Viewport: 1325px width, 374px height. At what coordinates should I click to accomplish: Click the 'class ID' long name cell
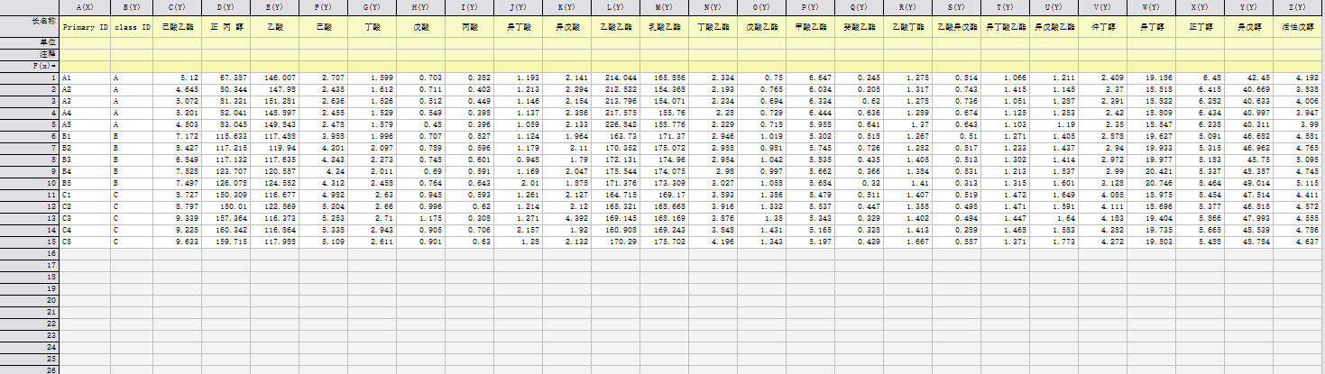click(x=131, y=27)
